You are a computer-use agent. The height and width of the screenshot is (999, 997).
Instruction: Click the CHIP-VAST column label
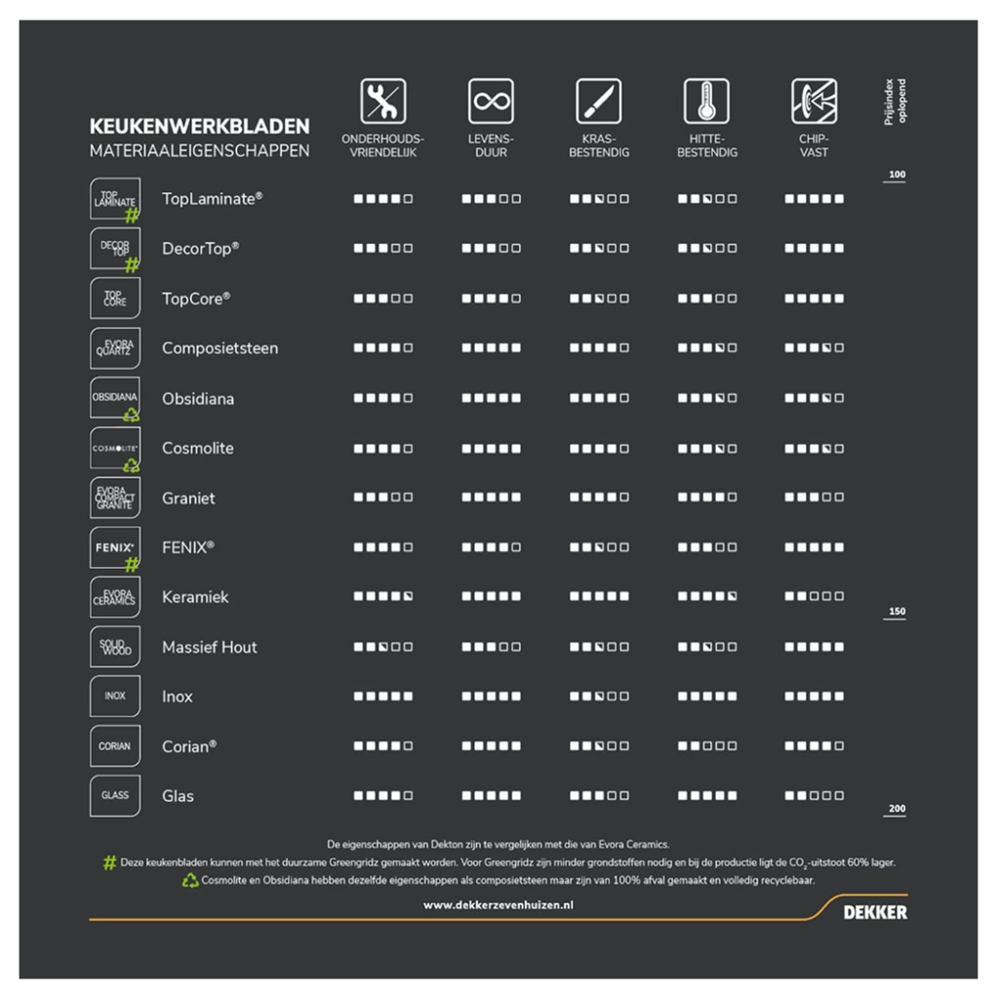tap(814, 146)
